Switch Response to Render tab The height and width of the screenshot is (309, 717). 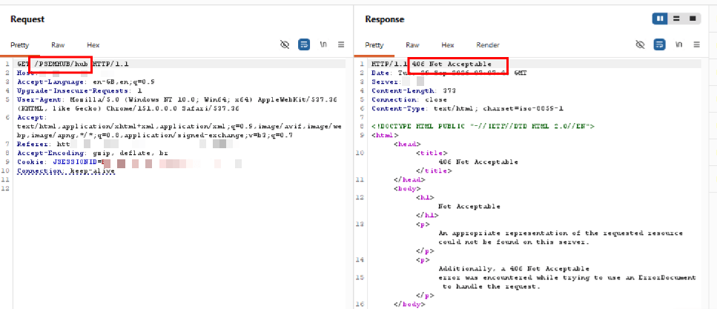click(488, 45)
